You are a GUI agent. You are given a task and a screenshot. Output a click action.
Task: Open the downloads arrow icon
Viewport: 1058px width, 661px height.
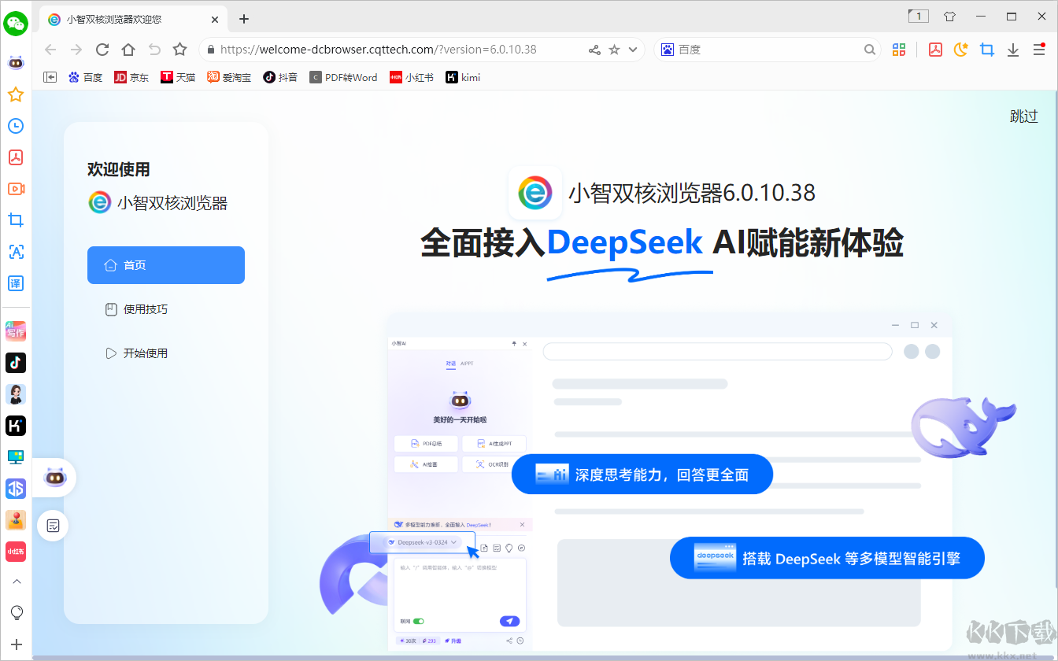[x=1013, y=50]
